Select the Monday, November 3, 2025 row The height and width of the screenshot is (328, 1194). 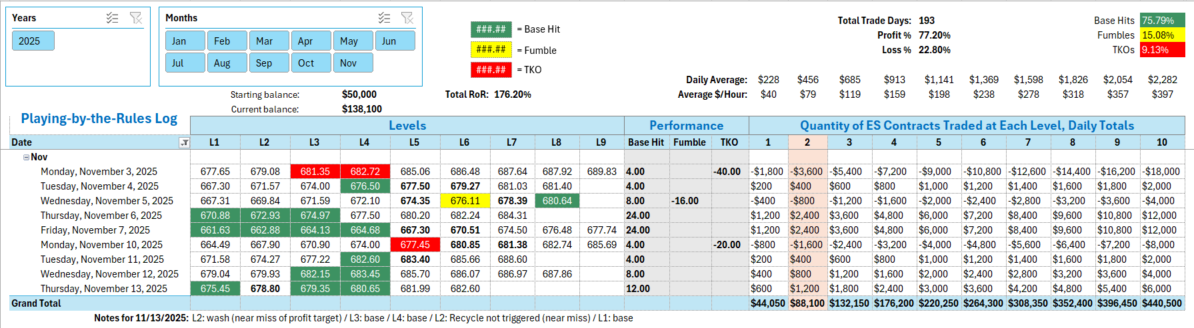[99, 172]
